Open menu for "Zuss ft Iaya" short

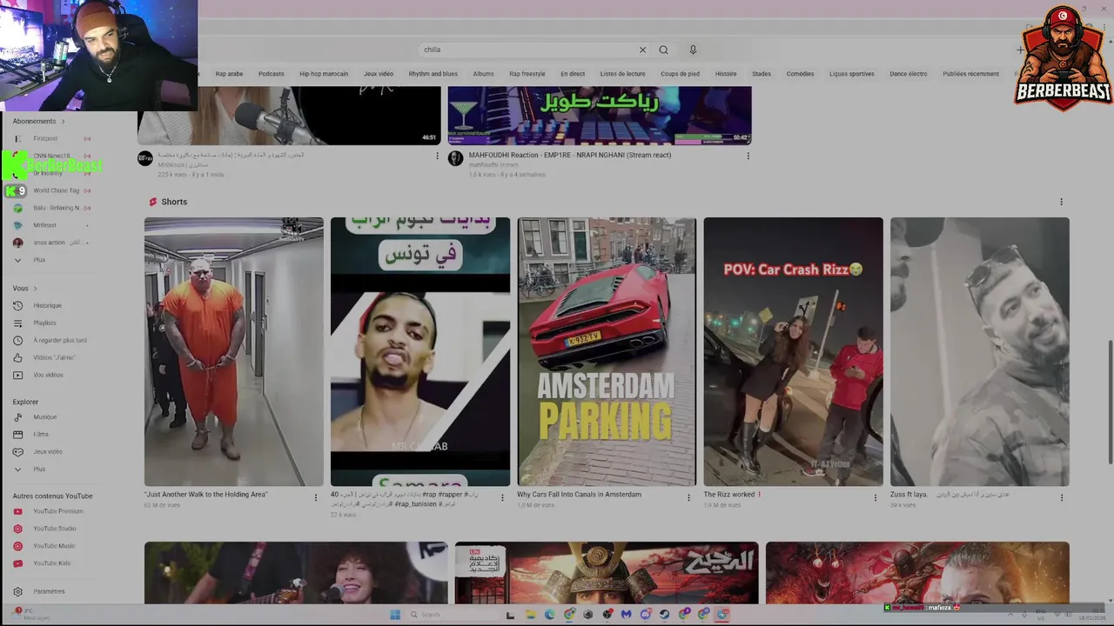1061,497
